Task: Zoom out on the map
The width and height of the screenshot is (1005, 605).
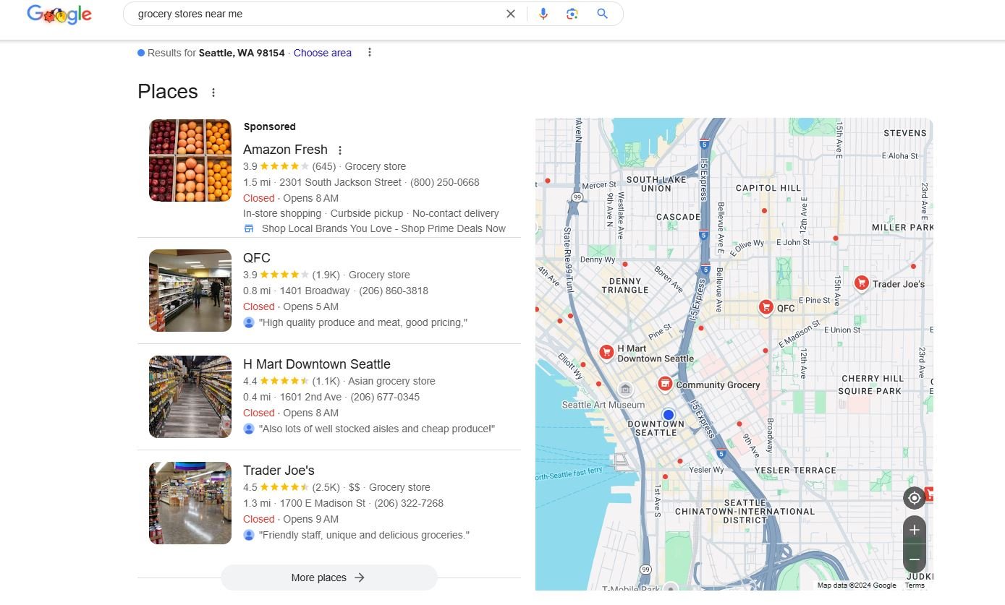Action: pos(914,559)
